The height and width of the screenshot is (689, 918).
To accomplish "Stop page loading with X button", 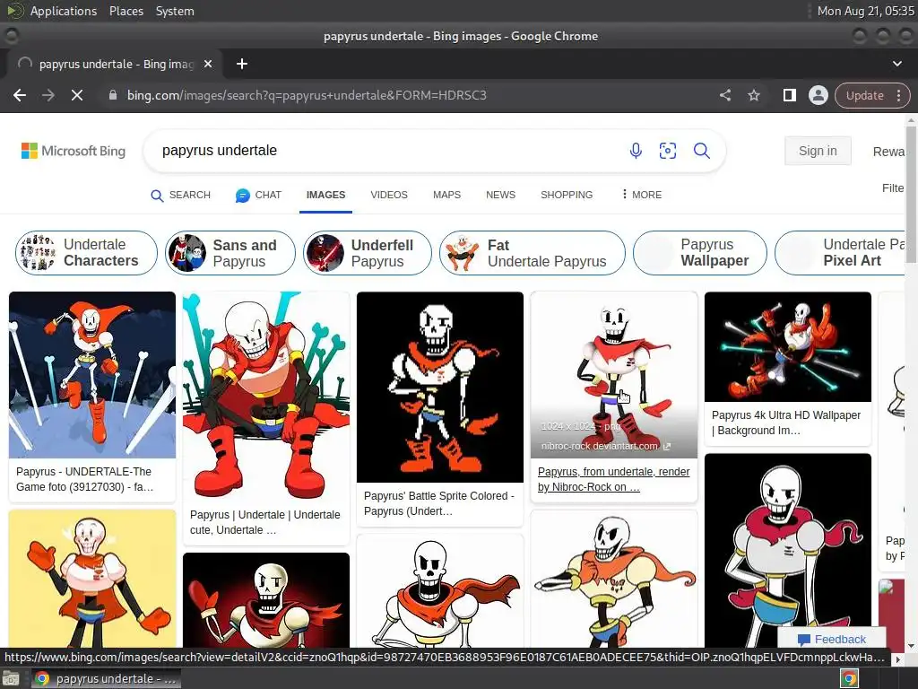I will pyautogui.click(x=77, y=95).
